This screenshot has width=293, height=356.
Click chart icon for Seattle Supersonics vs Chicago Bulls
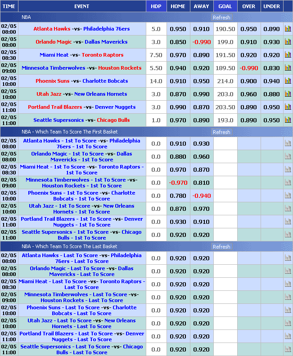pos(288,120)
